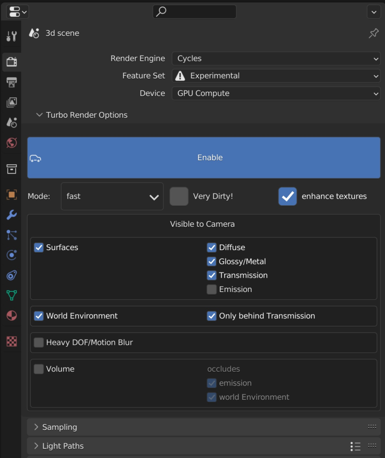This screenshot has height=458, width=385.
Task: Select the Output properties tab icon
Action: point(11,82)
